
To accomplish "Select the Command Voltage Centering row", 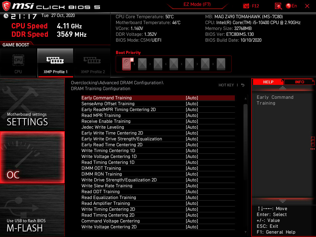I will click(x=158, y=221).
